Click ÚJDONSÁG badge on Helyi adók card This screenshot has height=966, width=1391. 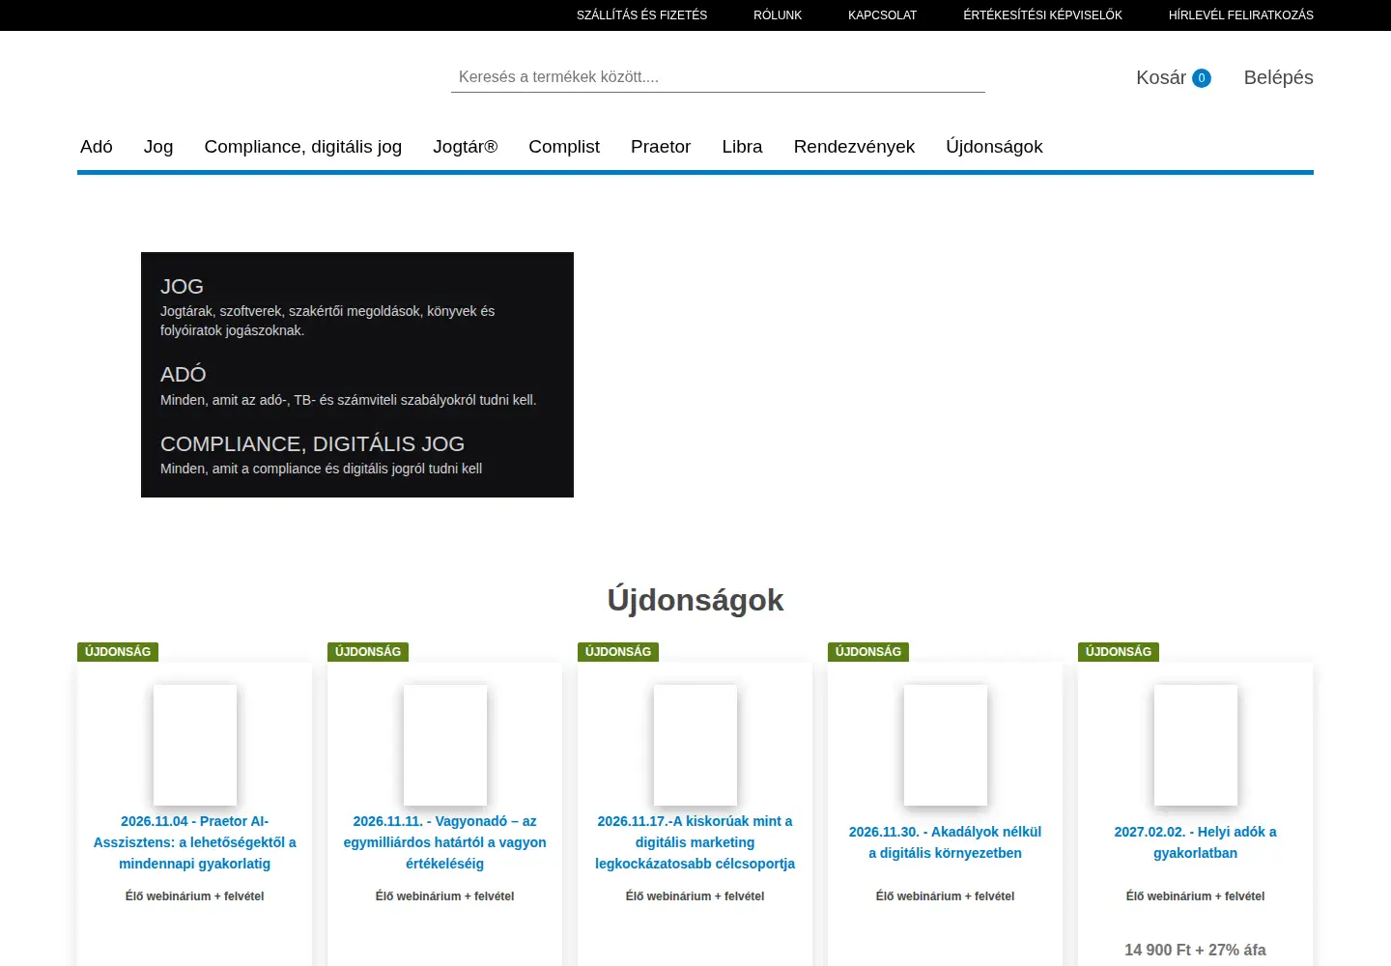point(1119,652)
